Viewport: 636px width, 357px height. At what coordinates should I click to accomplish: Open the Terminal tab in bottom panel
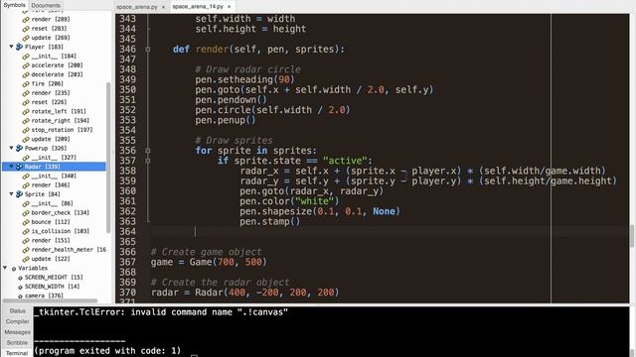pos(17,353)
